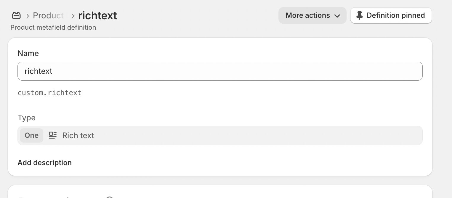Click the Add description link
The width and height of the screenshot is (452, 198).
[44, 163]
